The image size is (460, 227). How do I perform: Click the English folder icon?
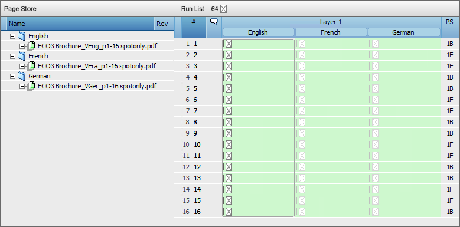[x=21, y=36]
